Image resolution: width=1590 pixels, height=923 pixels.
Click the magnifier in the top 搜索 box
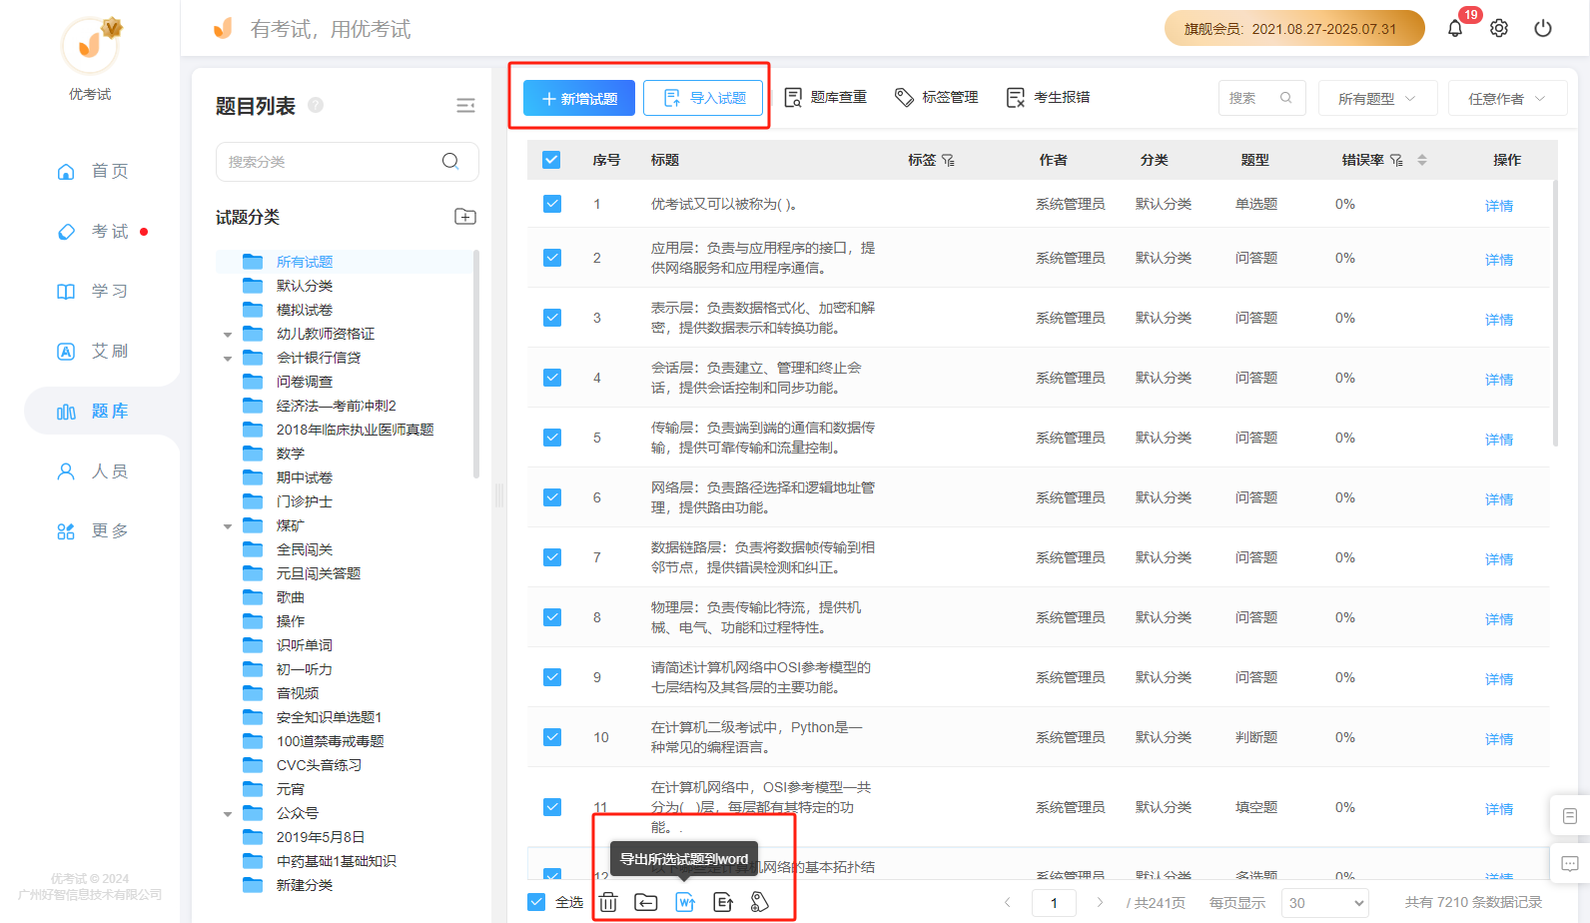pyautogui.click(x=1286, y=98)
